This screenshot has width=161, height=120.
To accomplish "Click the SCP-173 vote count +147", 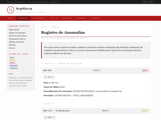I will 49,117.
